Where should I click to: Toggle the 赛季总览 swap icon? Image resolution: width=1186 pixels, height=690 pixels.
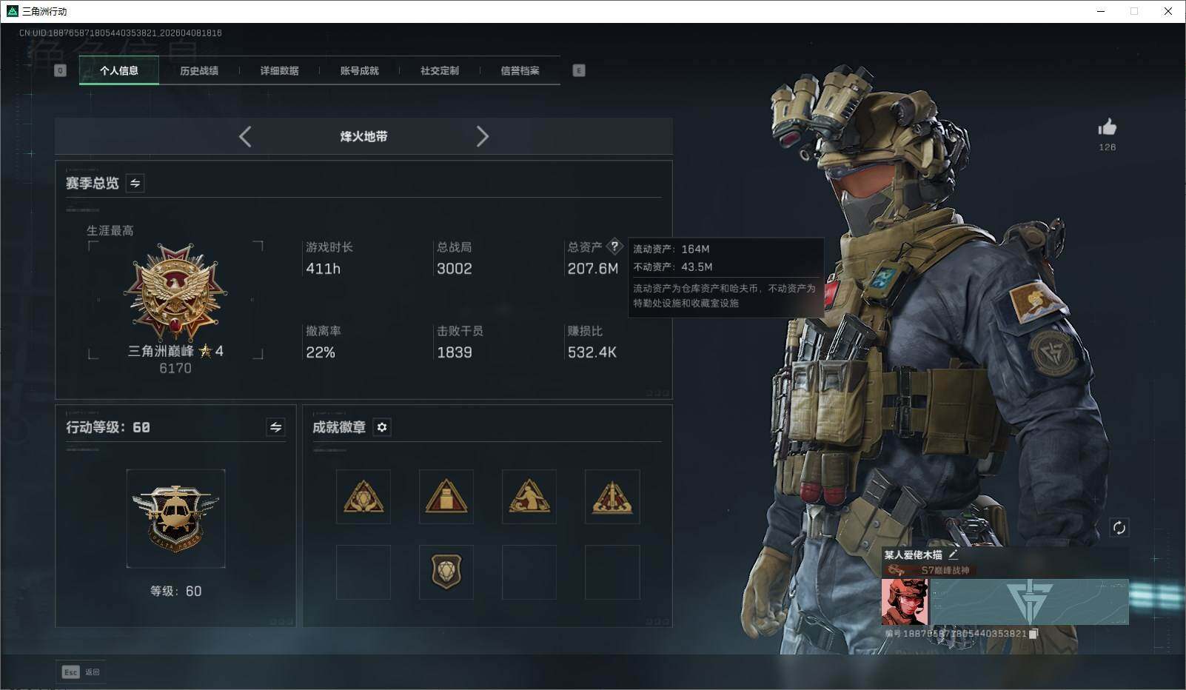[x=135, y=183]
